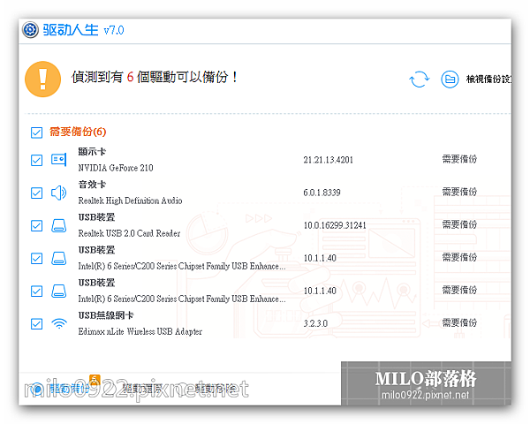Click version 10.0.16299.31241

(335, 225)
